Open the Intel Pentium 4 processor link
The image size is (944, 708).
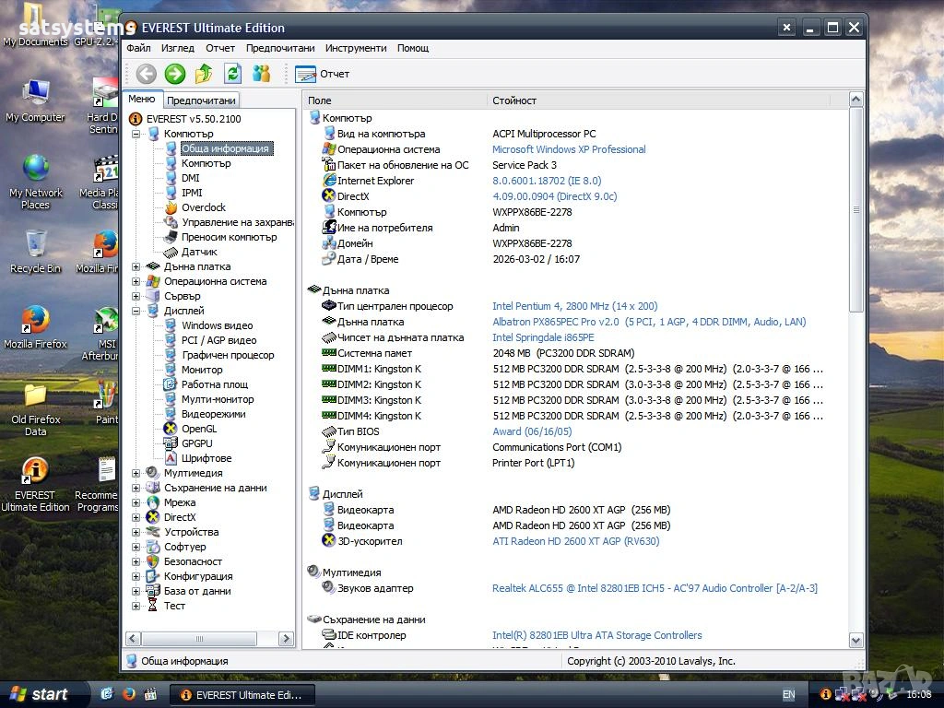pyautogui.click(x=574, y=306)
